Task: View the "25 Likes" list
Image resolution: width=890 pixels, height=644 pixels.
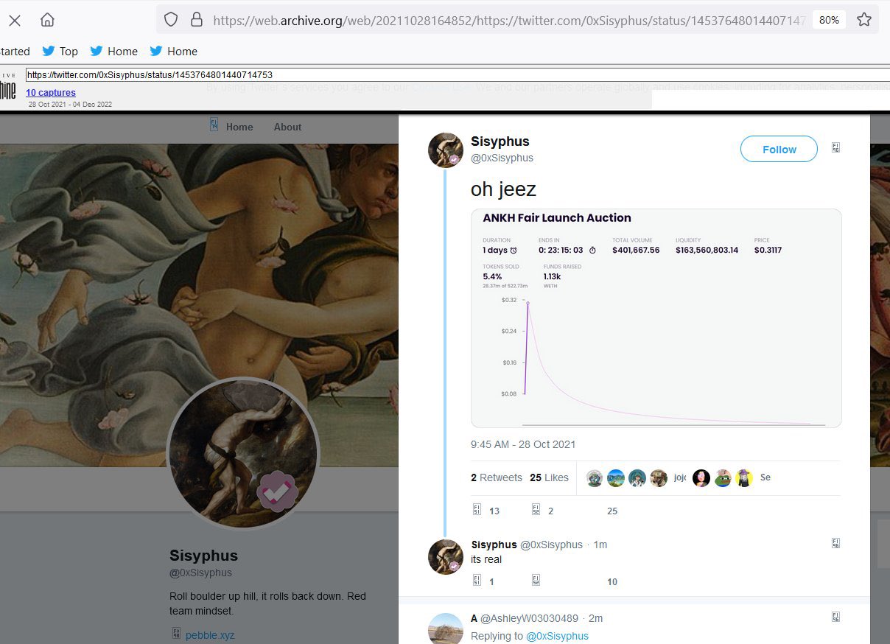Action: (549, 477)
